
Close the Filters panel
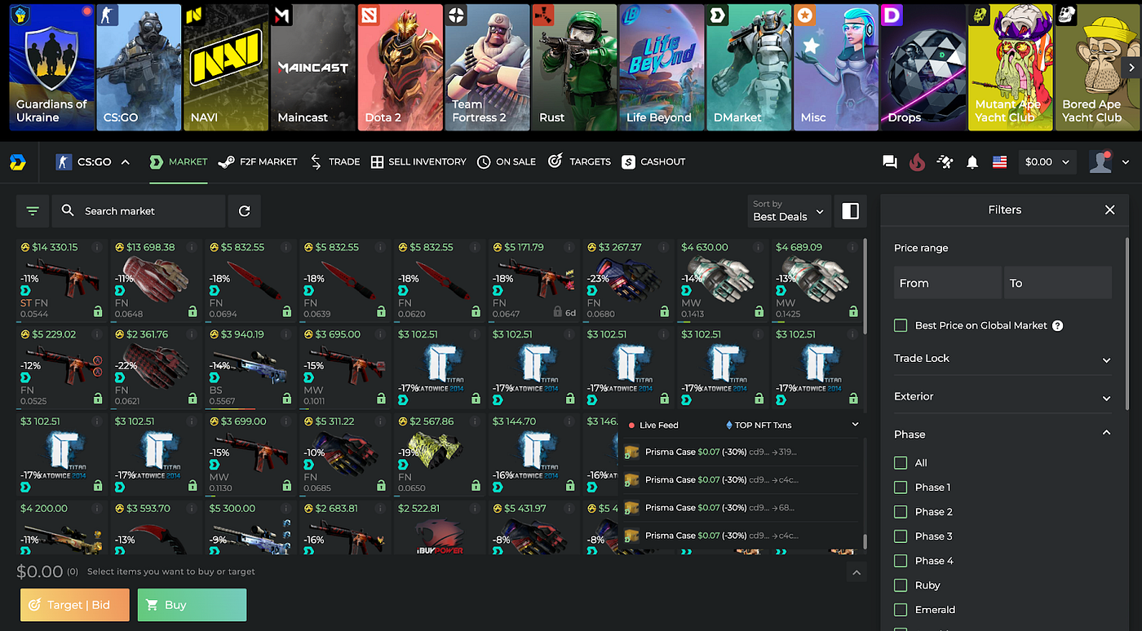(x=1109, y=210)
